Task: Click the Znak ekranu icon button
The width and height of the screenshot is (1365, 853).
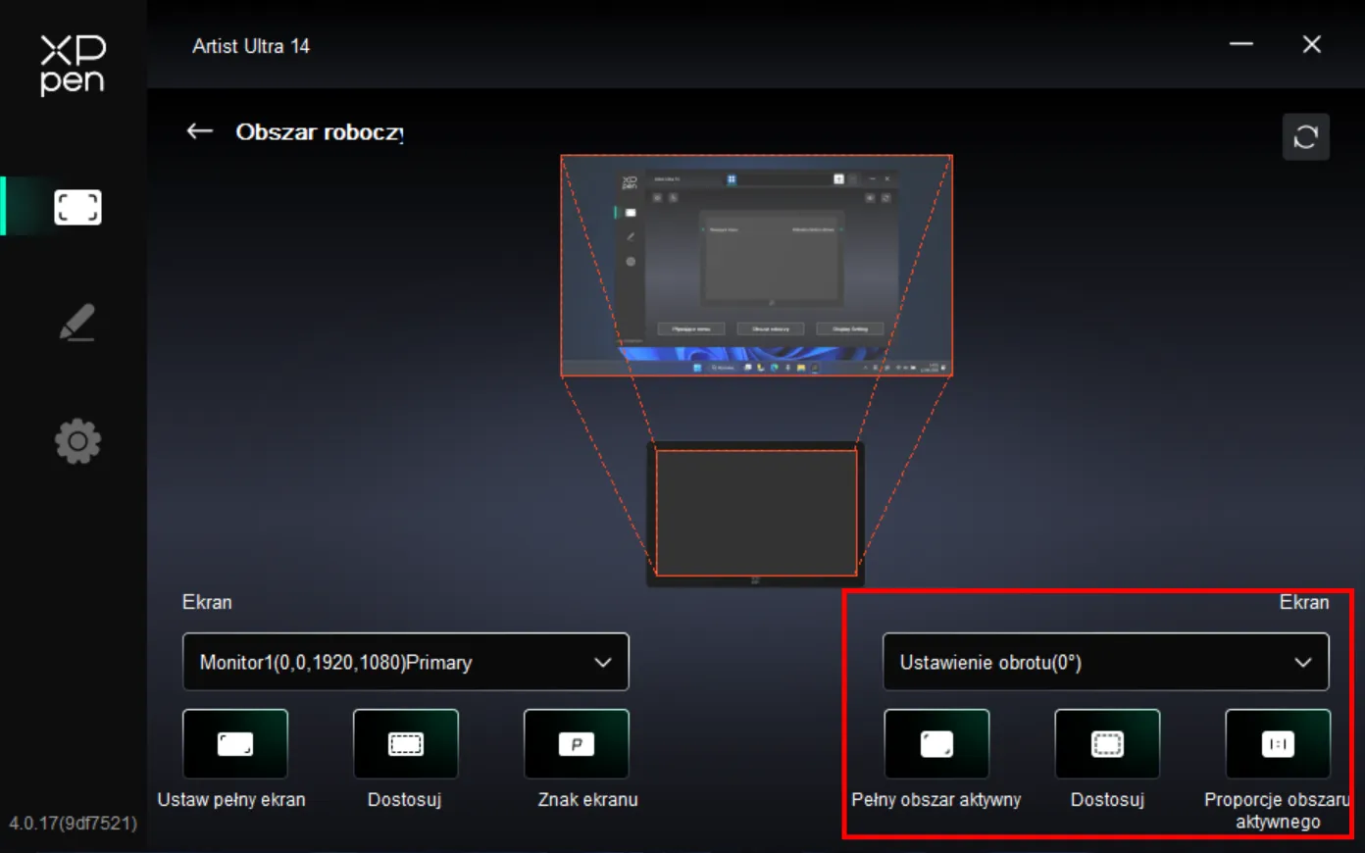Action: pos(577,744)
